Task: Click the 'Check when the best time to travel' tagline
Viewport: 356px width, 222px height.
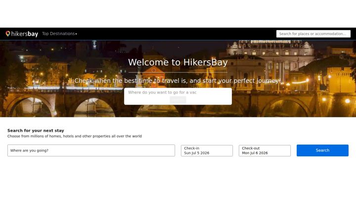Action: pyautogui.click(x=178, y=80)
